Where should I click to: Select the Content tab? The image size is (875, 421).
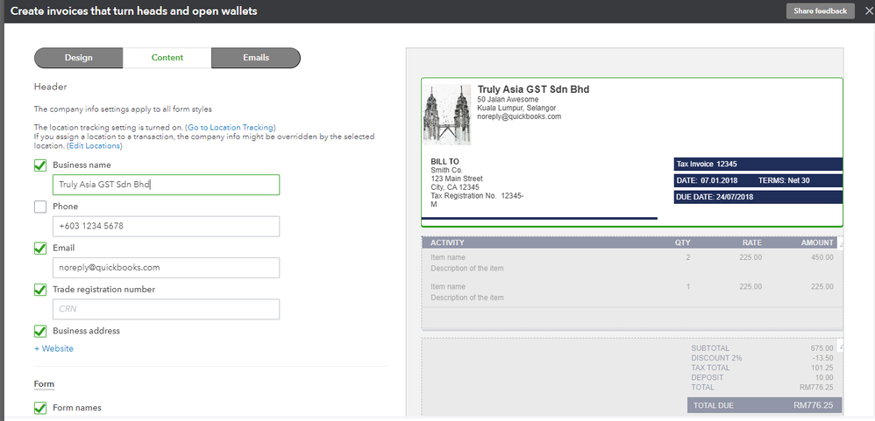pyautogui.click(x=167, y=58)
